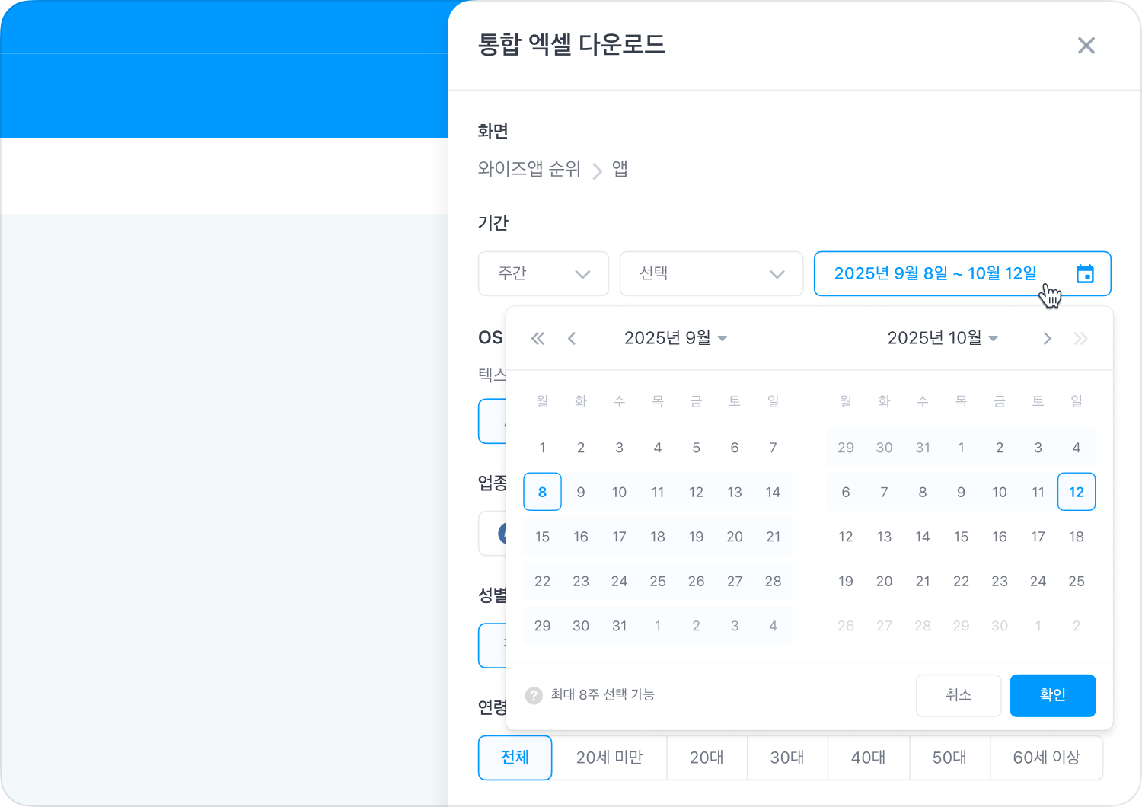Expand the 2025년 10월 month selector
The width and height of the screenshot is (1142, 807).
coord(943,338)
